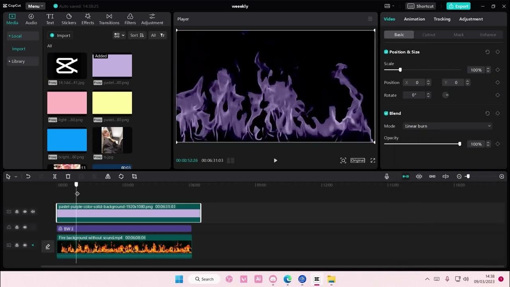Open the Transitions panel

point(109,19)
